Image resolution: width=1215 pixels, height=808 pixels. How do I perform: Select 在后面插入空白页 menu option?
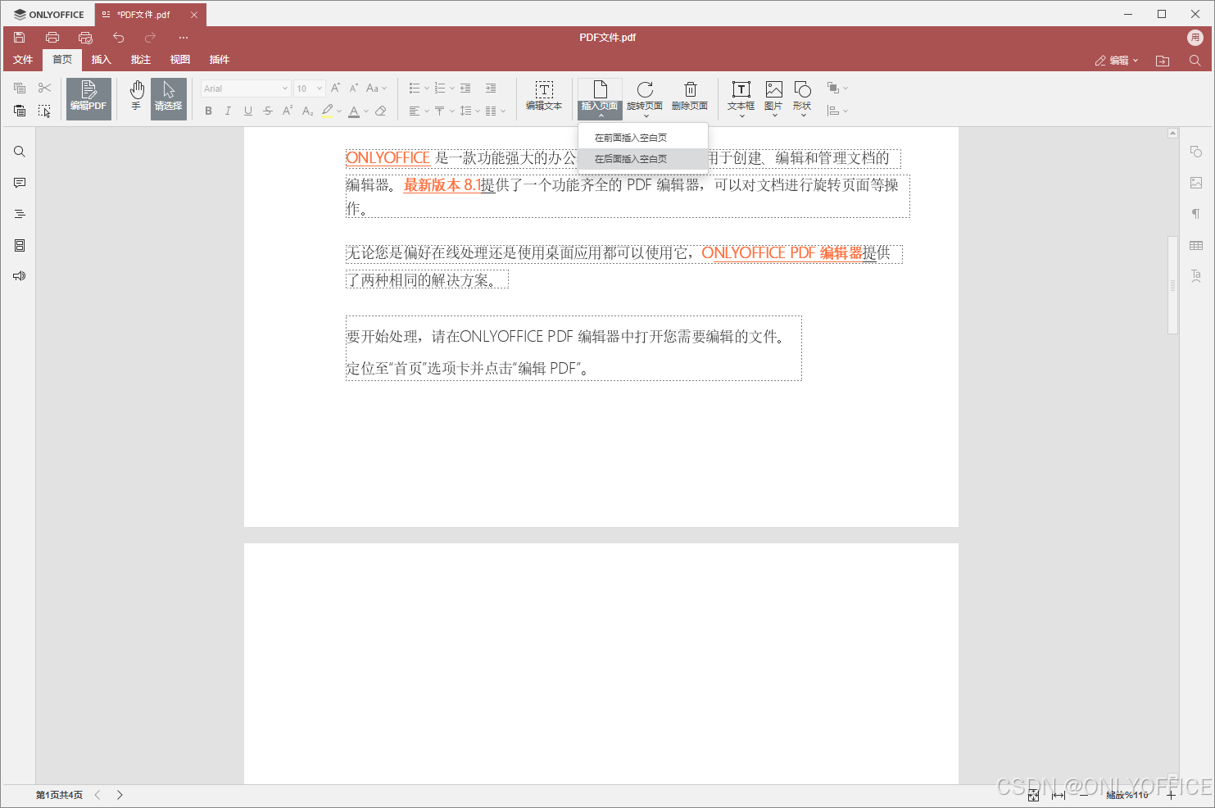click(x=643, y=159)
